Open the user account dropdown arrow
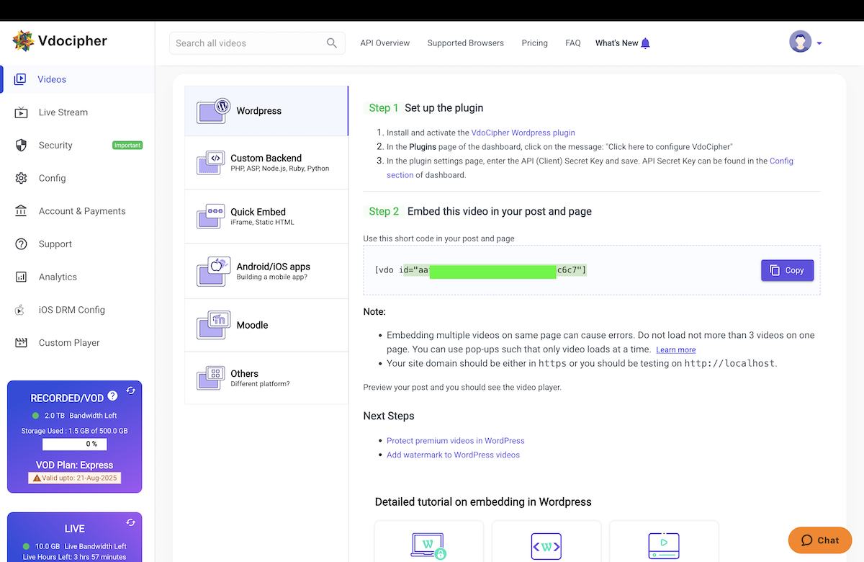The width and height of the screenshot is (864, 562). pyautogui.click(x=819, y=44)
